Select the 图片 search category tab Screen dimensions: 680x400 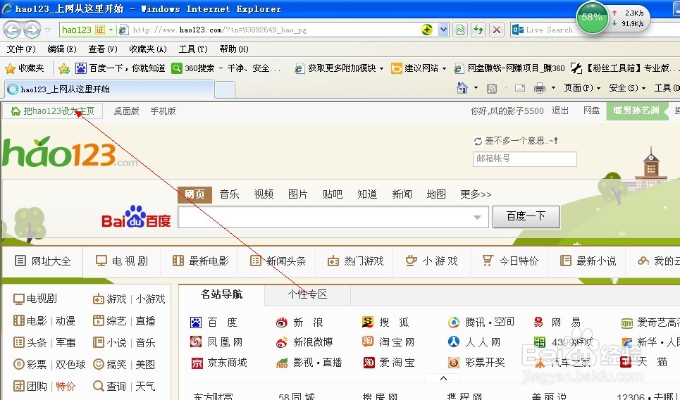298,194
